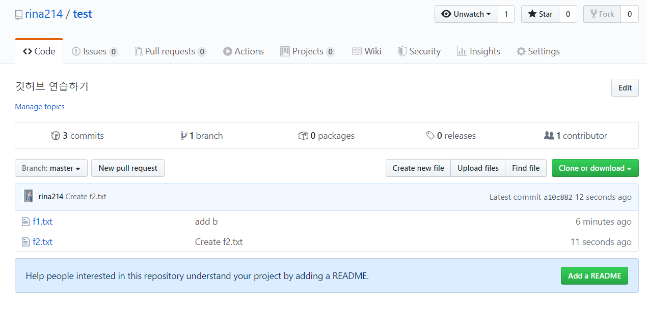Click the repository description 깃허브 연습하기
The height and width of the screenshot is (309, 647).
point(52,86)
